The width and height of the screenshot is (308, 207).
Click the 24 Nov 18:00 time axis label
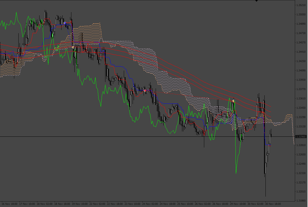167,204
